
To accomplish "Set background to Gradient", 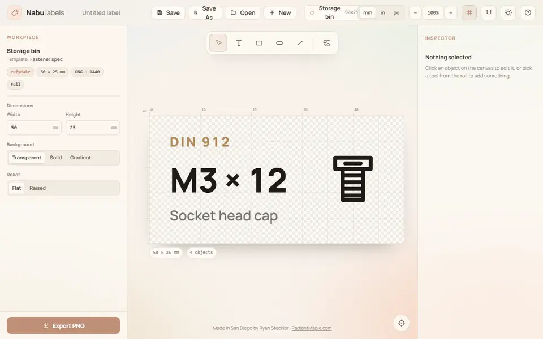I will pos(80,158).
